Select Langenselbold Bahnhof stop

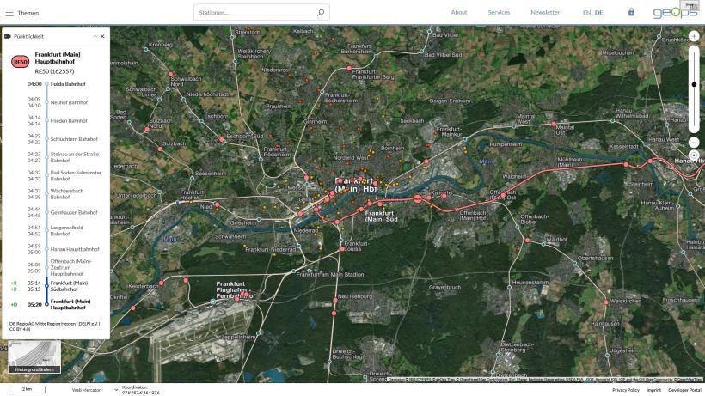point(66,231)
